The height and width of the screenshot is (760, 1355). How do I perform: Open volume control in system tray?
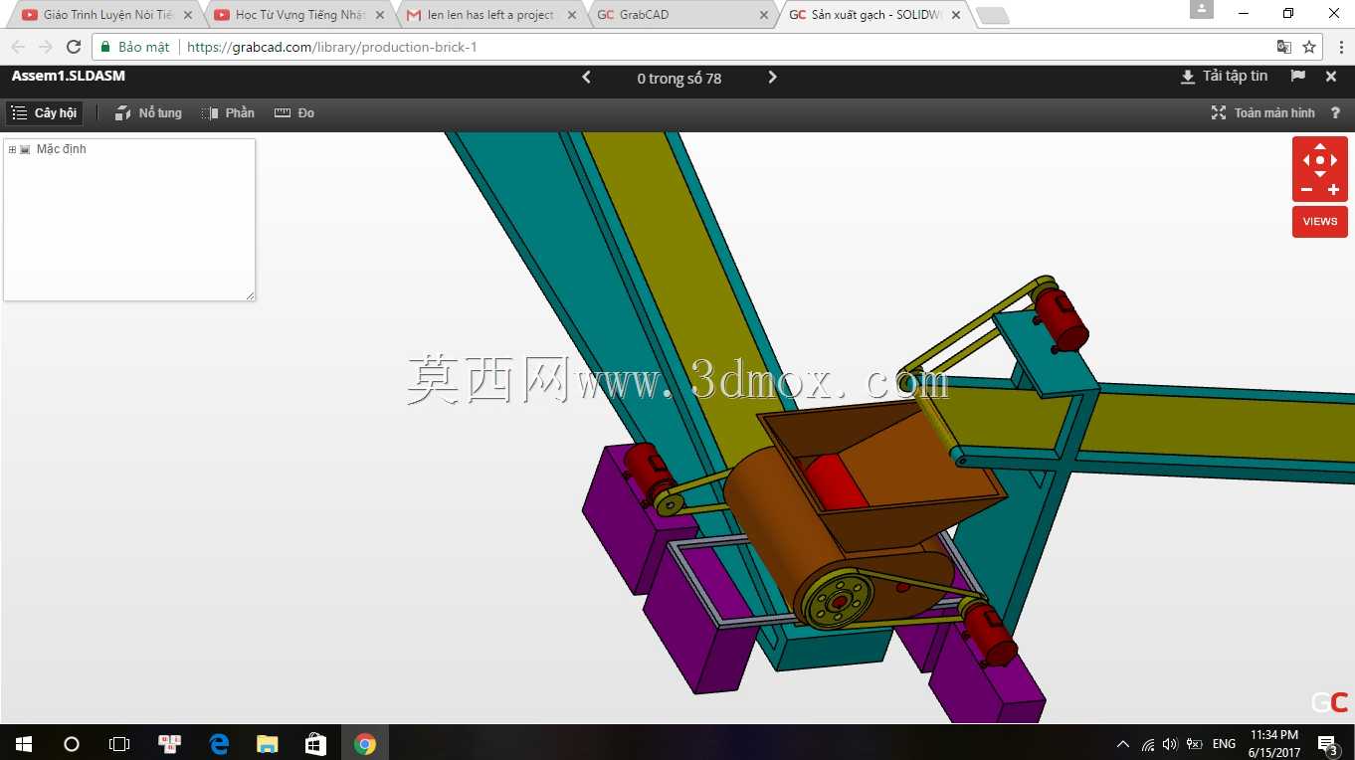click(1170, 744)
